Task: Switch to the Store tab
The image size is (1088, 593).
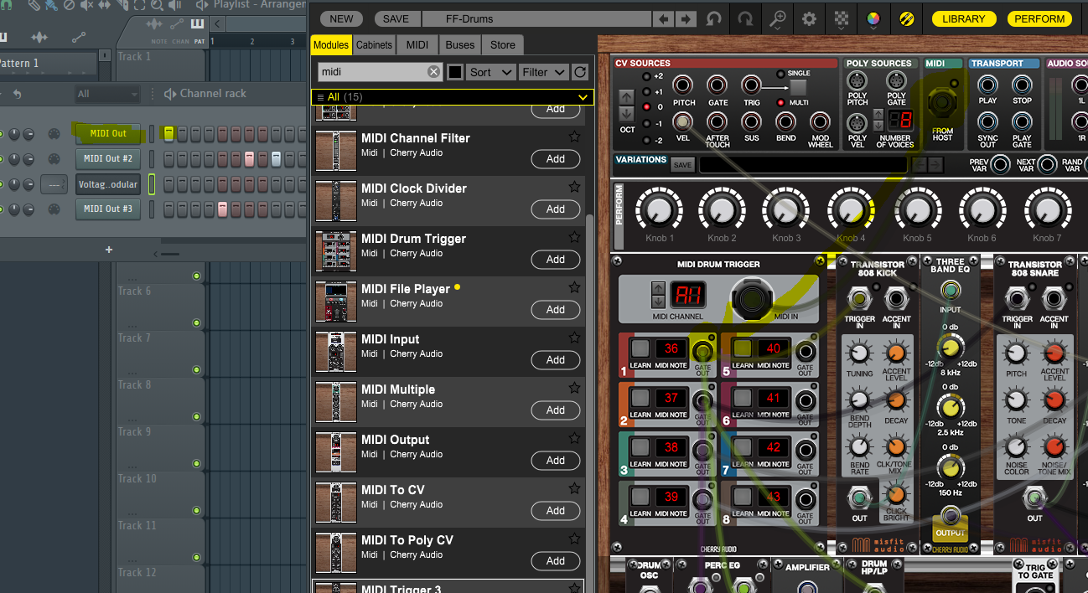Action: 503,45
